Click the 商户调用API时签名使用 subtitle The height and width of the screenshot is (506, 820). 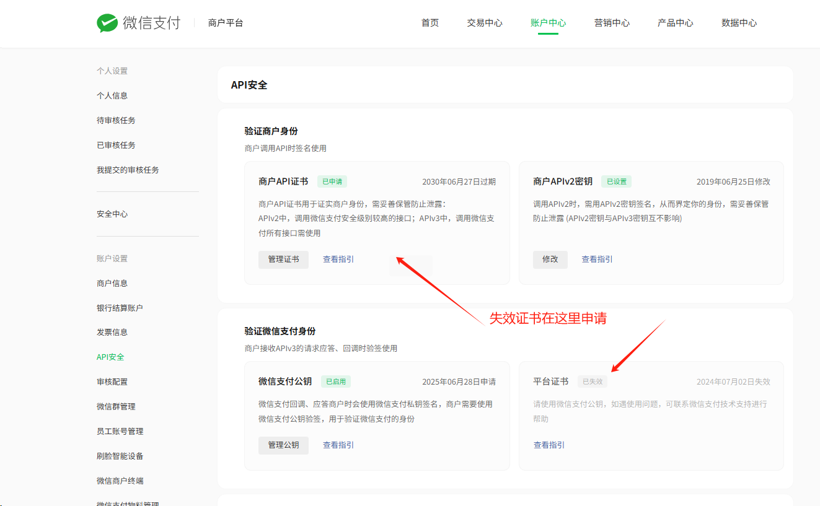click(286, 149)
